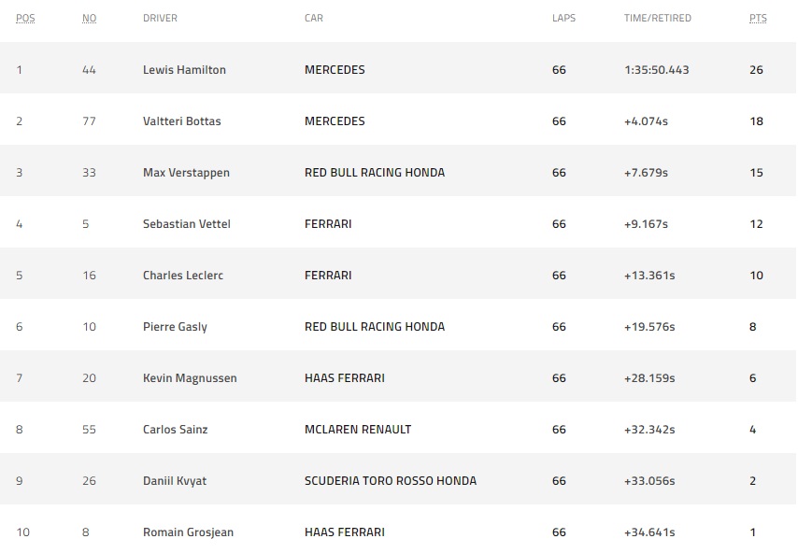Open Valtteri Bottas driver link
798x553 pixels.
(181, 121)
